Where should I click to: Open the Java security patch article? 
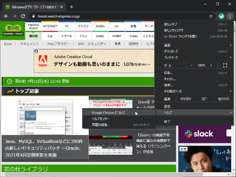point(44,148)
